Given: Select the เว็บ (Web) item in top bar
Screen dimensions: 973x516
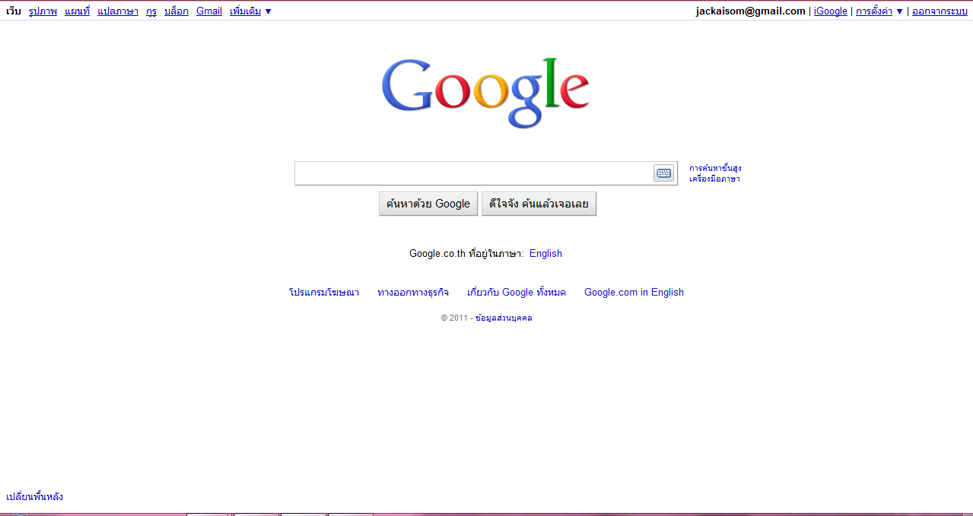Looking at the screenshot, I should [x=14, y=11].
